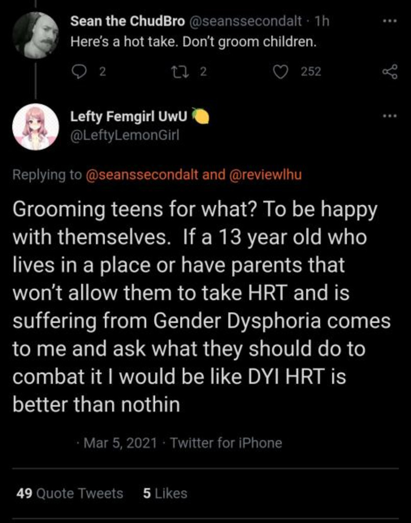View Lefty Femgirl UwU's anime avatar
Image resolution: width=411 pixels, height=523 pixels.
[35, 127]
